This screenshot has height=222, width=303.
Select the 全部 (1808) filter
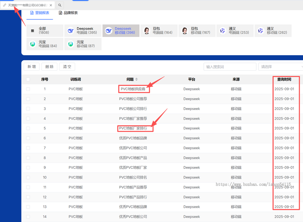[45, 31]
